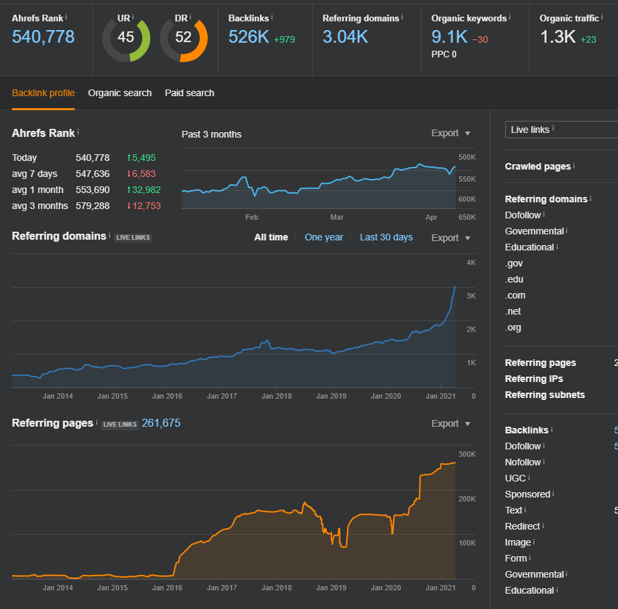The width and height of the screenshot is (618, 609).
Task: Open Export dropdown for Ahrefs Rank chart
Action: click(450, 133)
